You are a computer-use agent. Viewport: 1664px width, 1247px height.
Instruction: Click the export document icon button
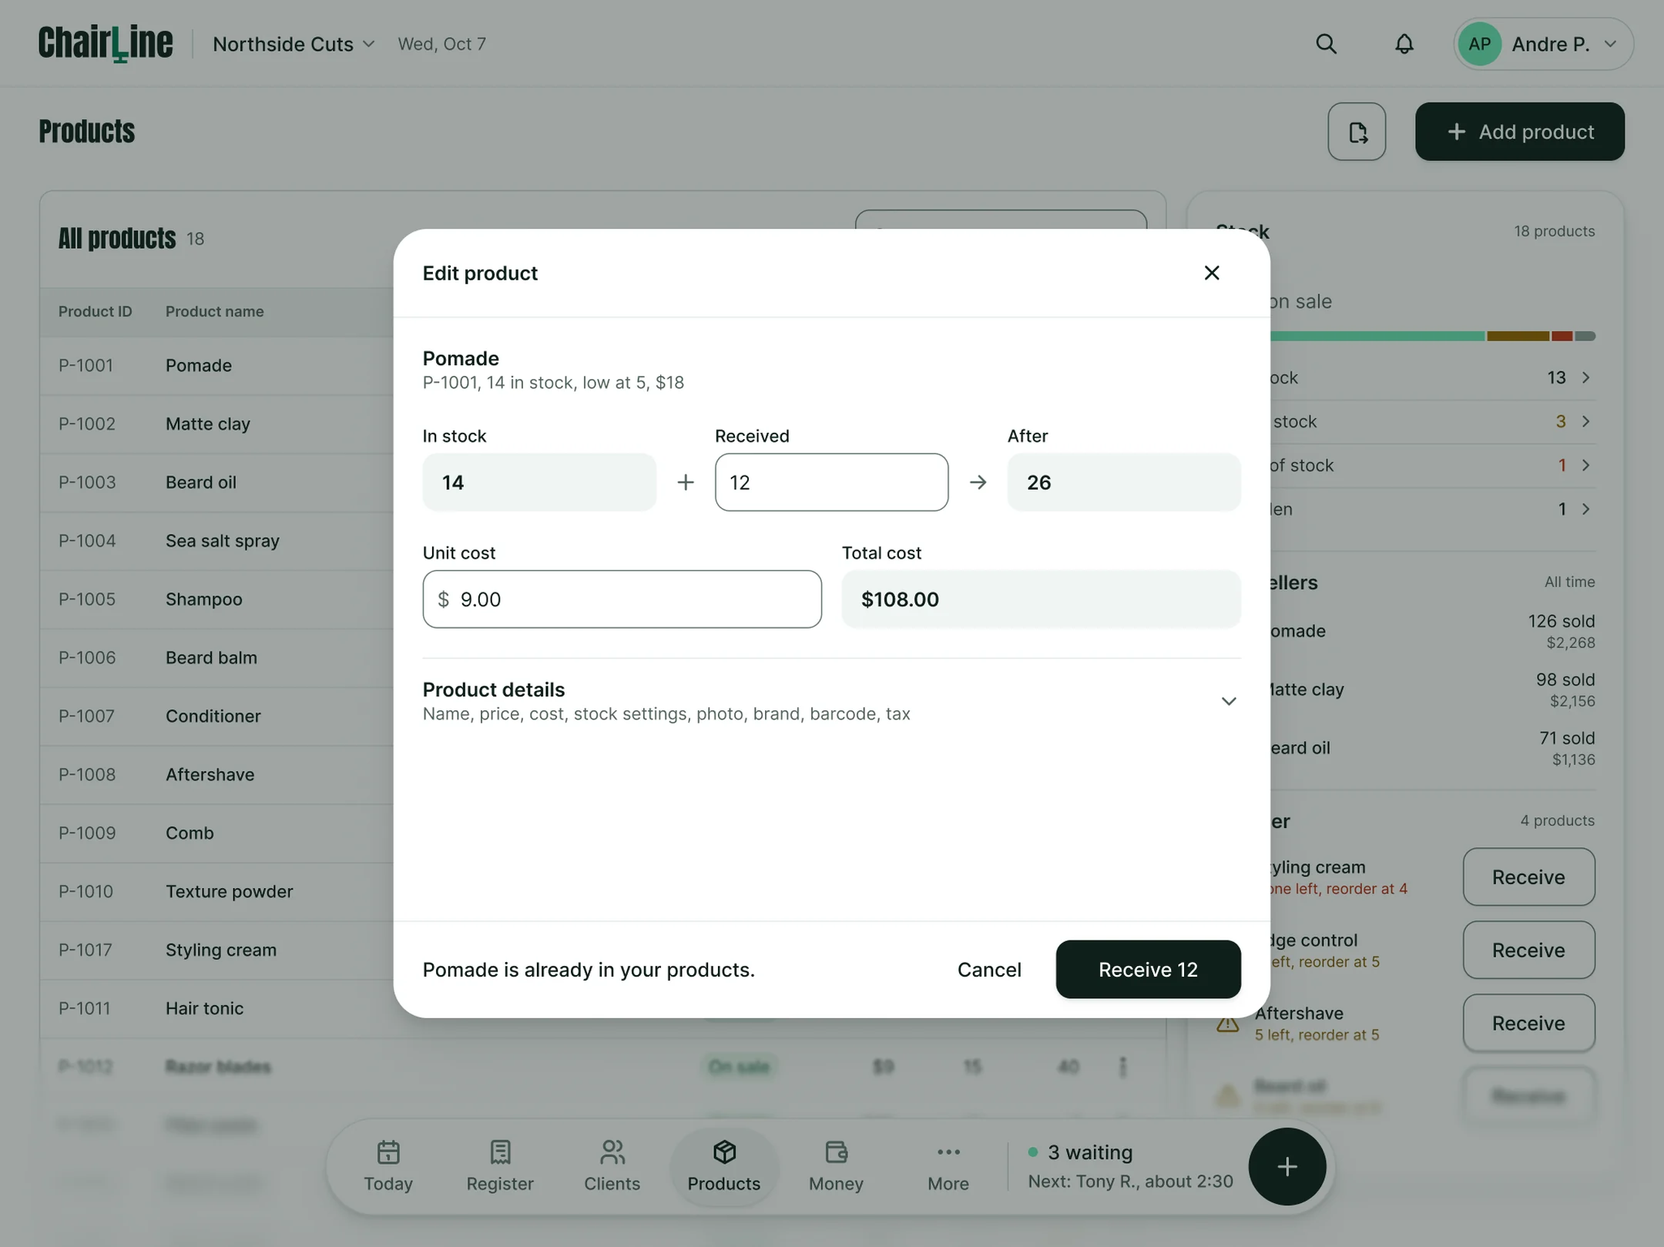coord(1357,132)
